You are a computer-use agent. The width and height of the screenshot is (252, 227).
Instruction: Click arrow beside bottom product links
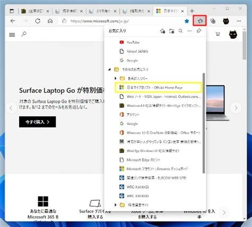[x=224, y=213]
